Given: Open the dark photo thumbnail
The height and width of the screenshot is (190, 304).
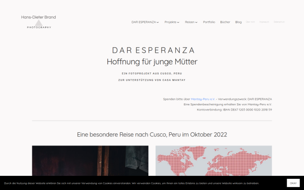Looking at the screenshot, I should pyautogui.click(x=90, y=161).
